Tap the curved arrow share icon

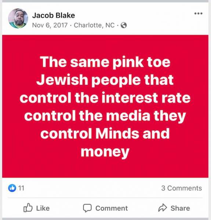pyautogui.click(x=163, y=208)
